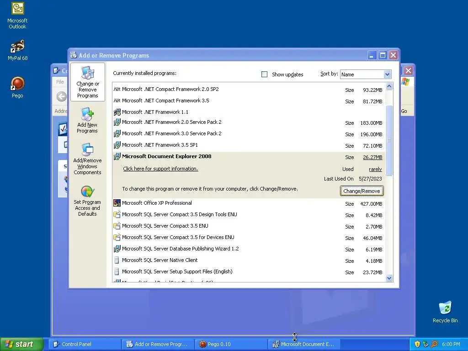Click icon of .NET Framework 3.5 SP1
This screenshot has height=351, width=468.
(x=117, y=145)
